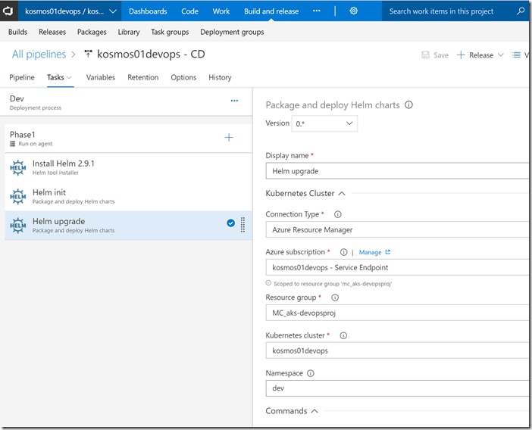The height and width of the screenshot is (430, 532).
Task: Toggle the Helm upgrade task checkmark
Action: (230, 223)
